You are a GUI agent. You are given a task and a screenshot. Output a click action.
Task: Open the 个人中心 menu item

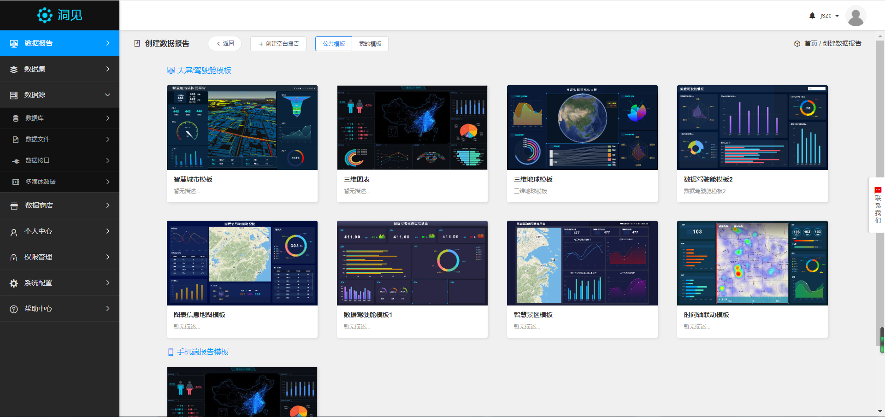click(x=59, y=231)
